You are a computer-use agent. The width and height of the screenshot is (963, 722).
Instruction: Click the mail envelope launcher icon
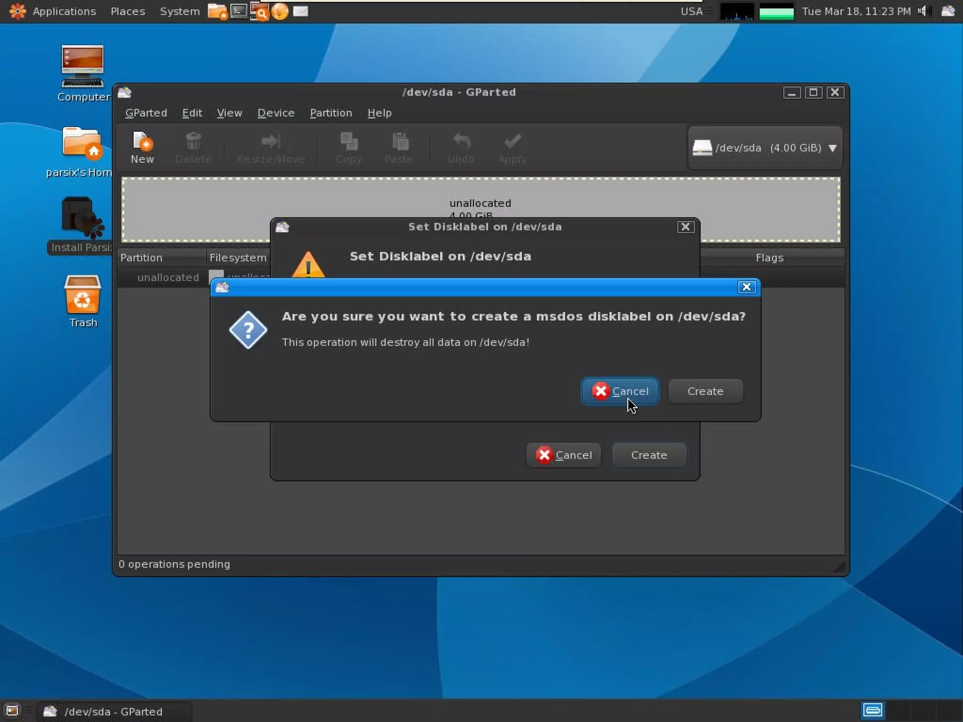point(300,11)
